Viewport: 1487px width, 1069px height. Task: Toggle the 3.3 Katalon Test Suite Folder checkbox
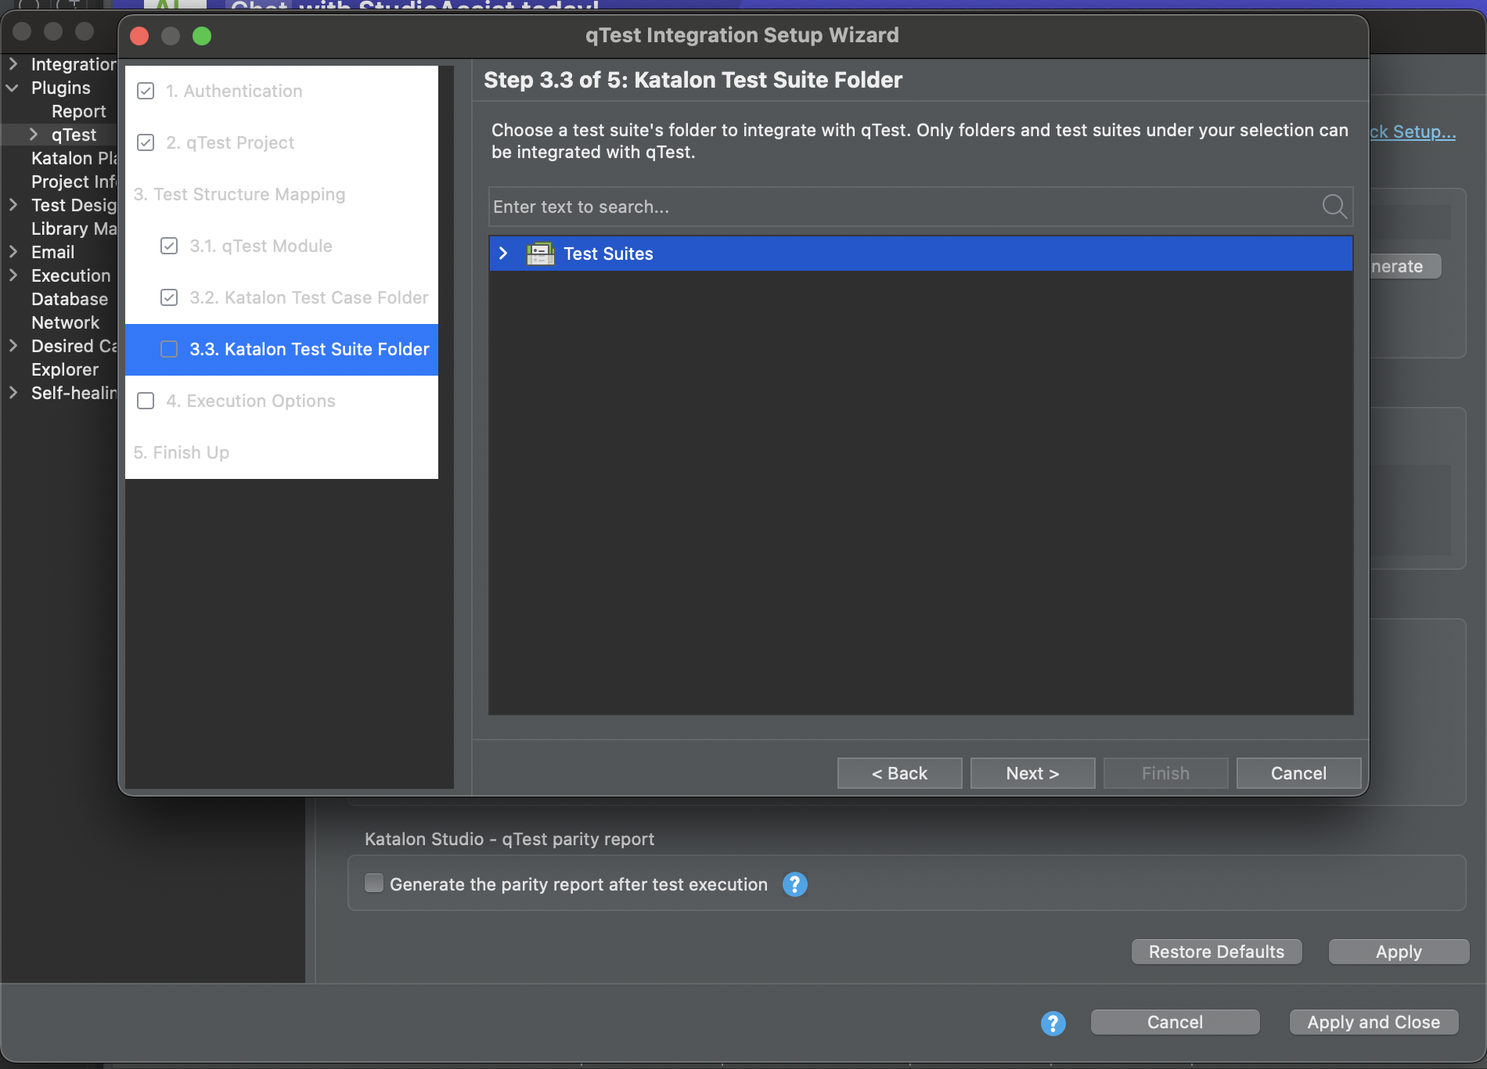[x=169, y=349]
